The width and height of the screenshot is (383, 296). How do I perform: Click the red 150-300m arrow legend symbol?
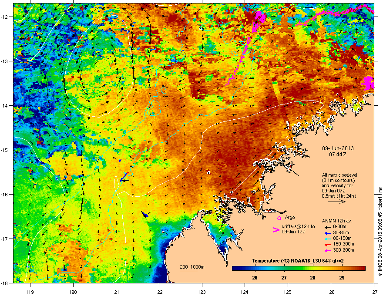327,245
